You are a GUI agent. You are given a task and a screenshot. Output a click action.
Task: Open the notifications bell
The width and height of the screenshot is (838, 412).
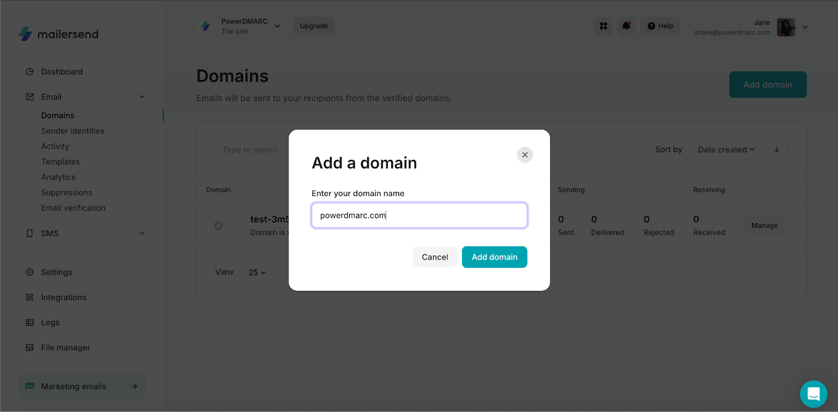(x=626, y=26)
